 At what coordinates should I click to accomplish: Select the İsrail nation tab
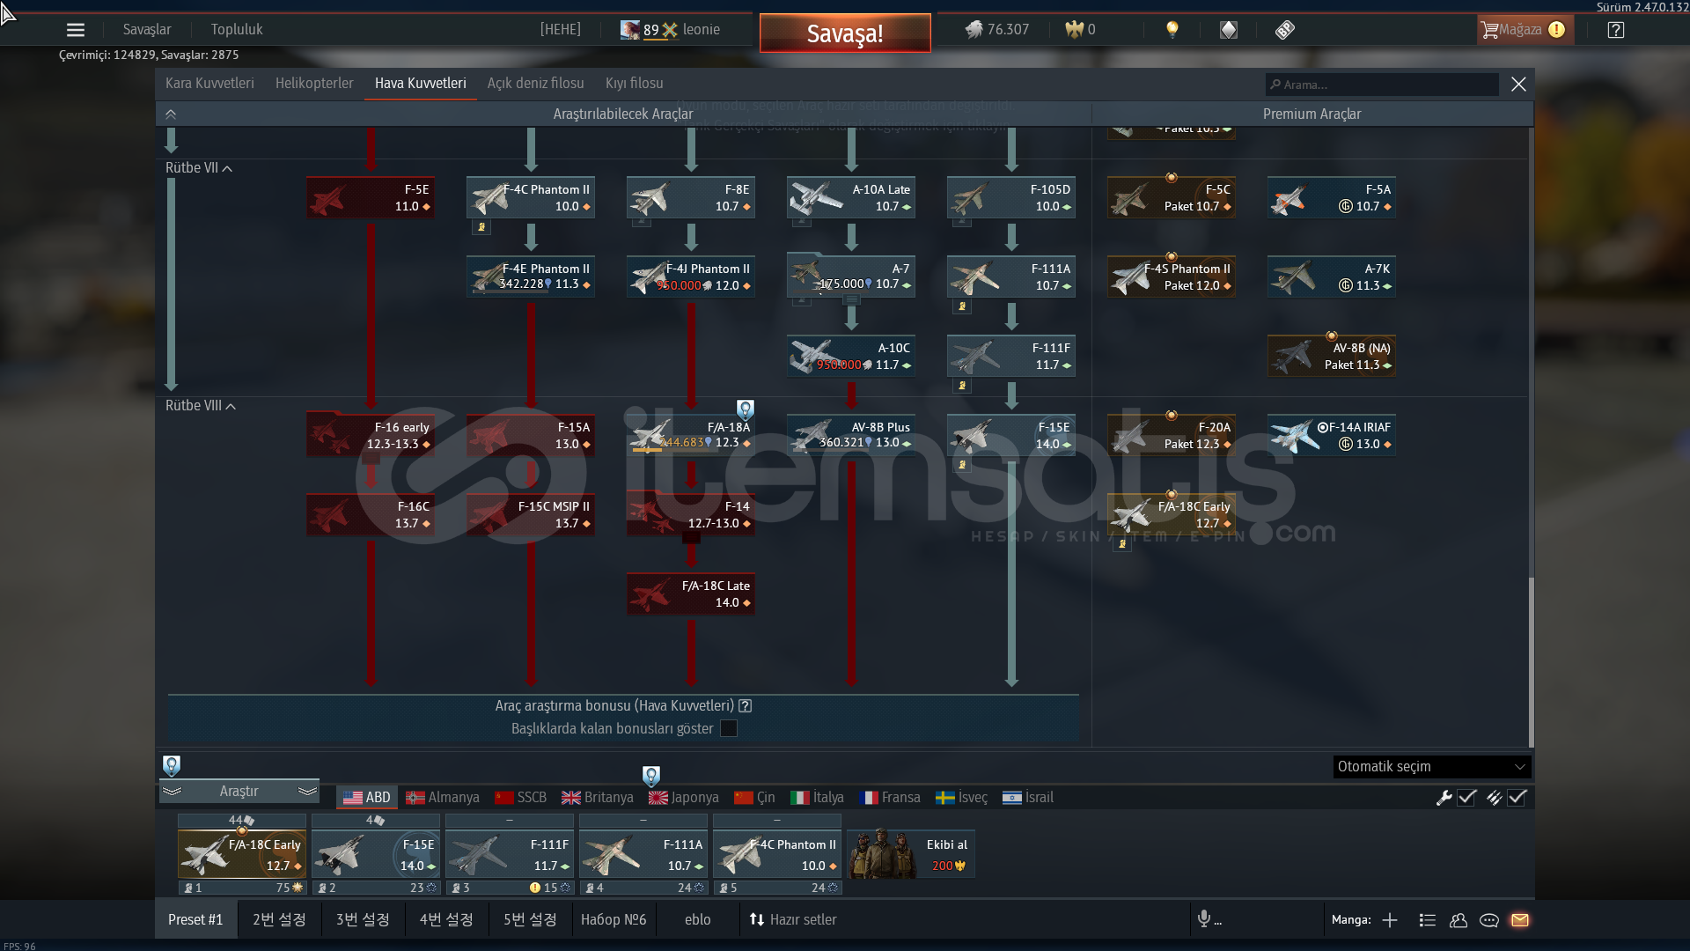(x=1028, y=798)
